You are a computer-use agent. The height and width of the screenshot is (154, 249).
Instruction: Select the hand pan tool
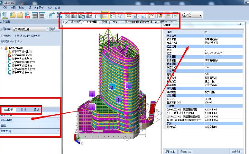pyautogui.click(x=51, y=15)
